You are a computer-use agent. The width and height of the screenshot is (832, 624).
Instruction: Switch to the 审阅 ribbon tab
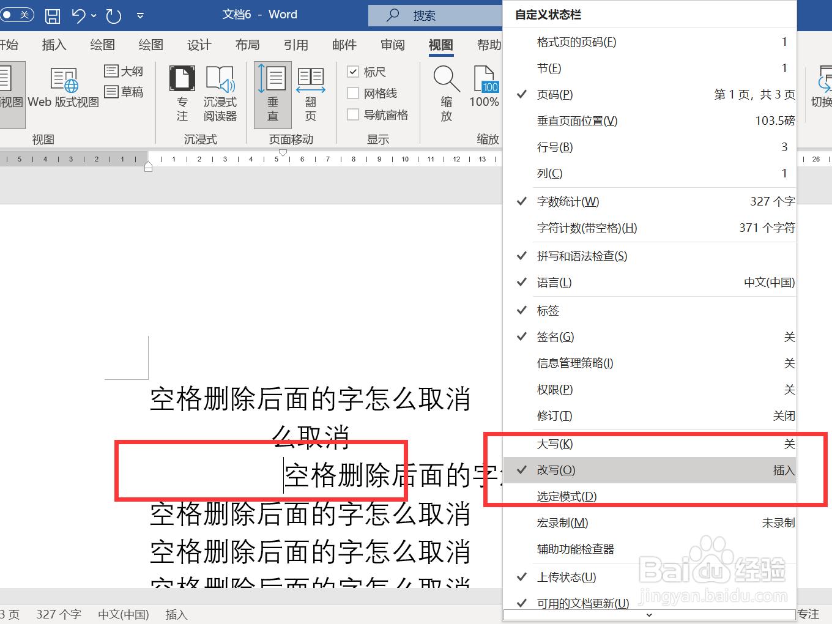point(392,45)
